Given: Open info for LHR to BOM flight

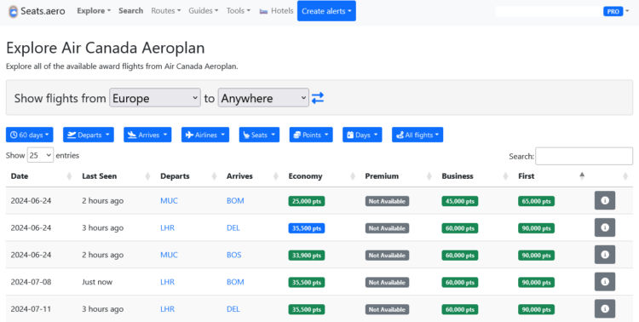Looking at the screenshot, I should pos(605,282).
